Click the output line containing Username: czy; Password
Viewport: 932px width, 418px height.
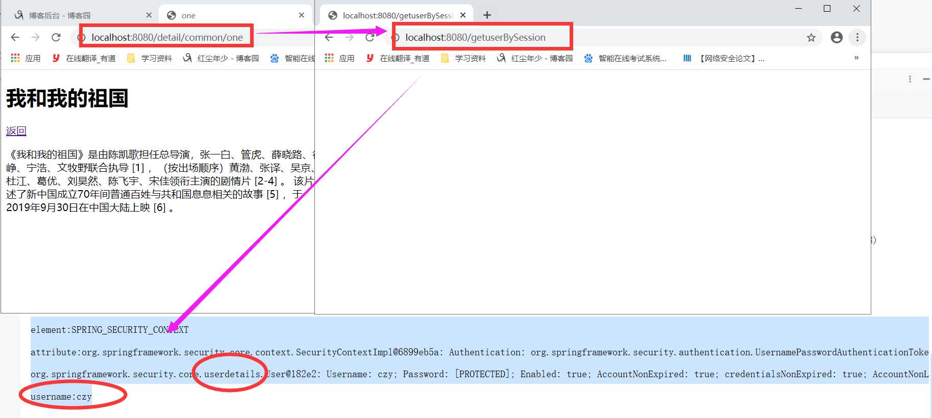coord(479,374)
